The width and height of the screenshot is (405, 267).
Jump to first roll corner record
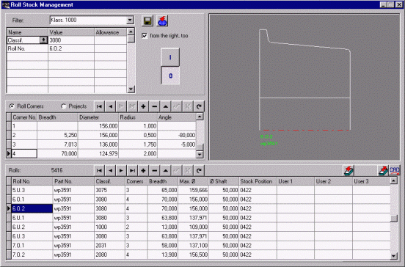click(99, 106)
